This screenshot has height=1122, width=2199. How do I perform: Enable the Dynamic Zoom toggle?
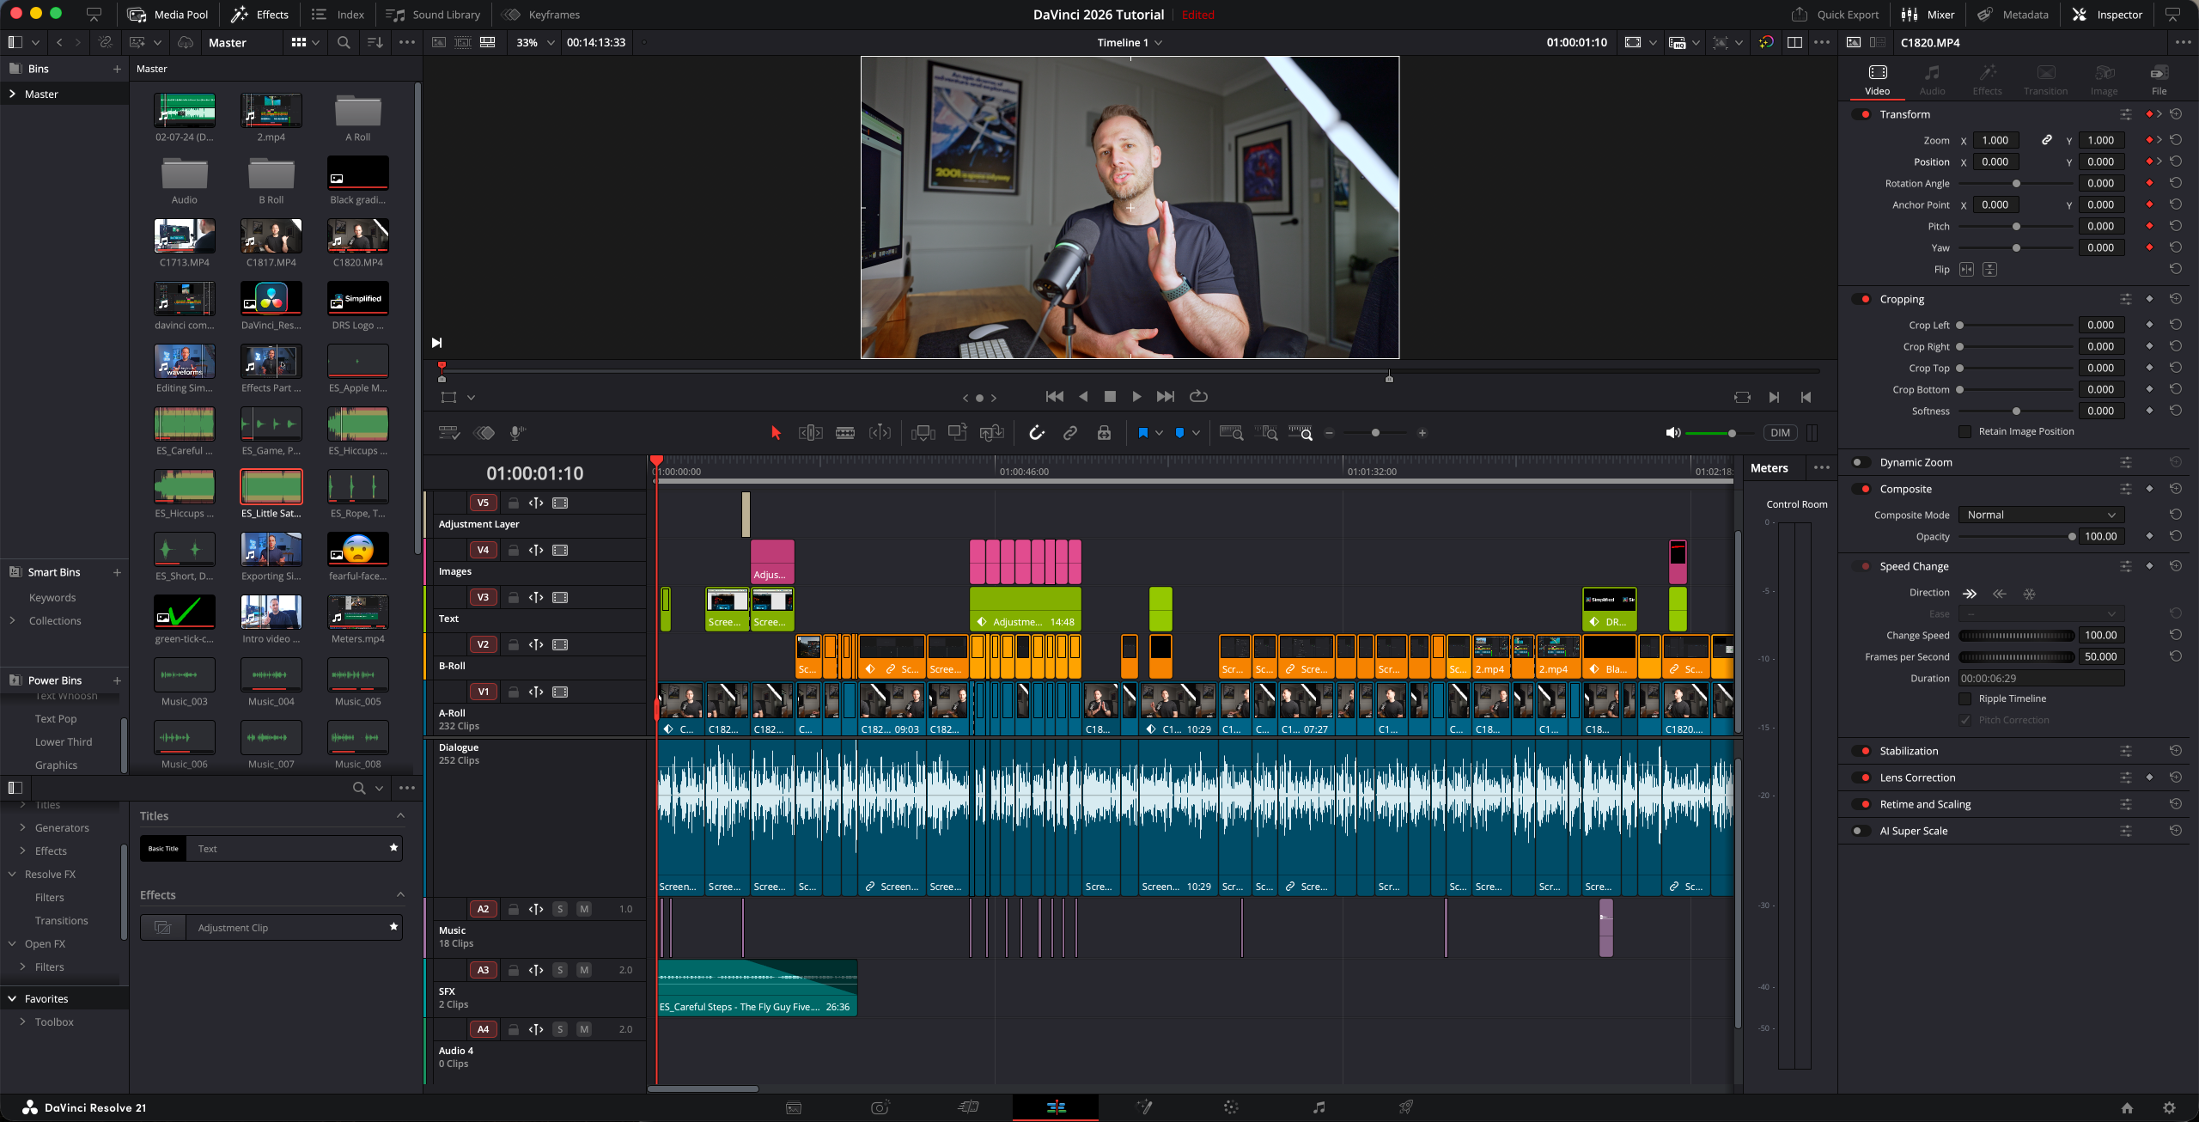pyautogui.click(x=1861, y=462)
